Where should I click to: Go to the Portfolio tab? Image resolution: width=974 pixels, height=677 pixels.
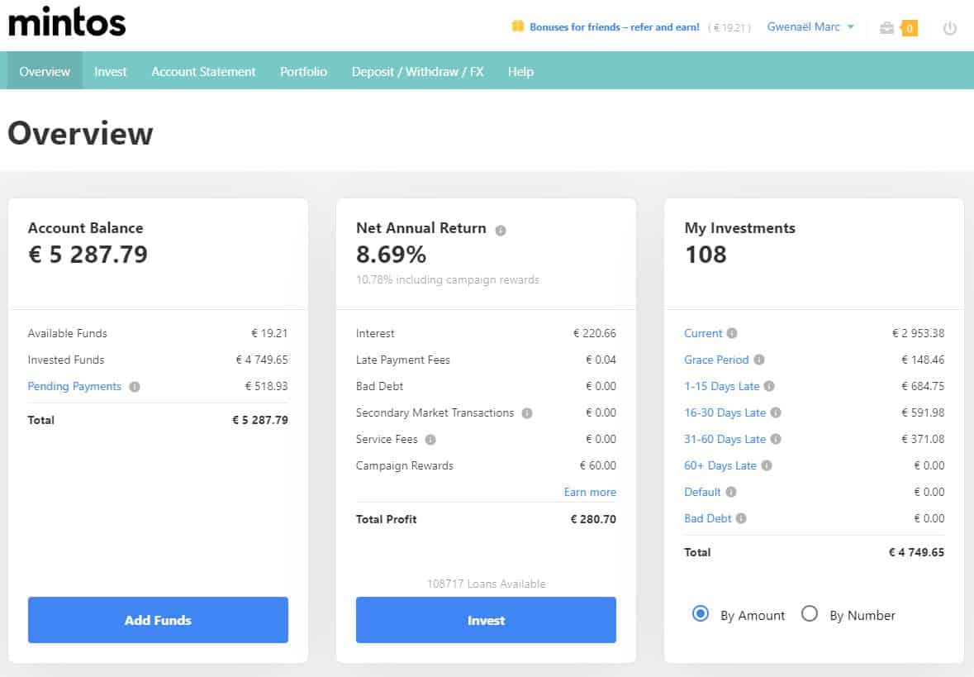pyautogui.click(x=303, y=72)
